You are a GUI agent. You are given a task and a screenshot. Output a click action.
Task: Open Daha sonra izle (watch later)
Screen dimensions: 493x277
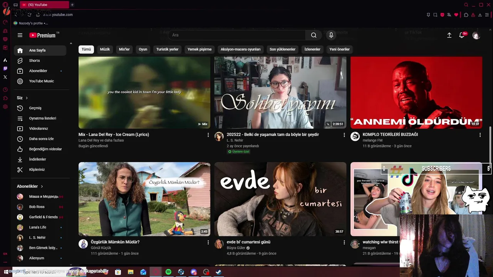pos(40,139)
